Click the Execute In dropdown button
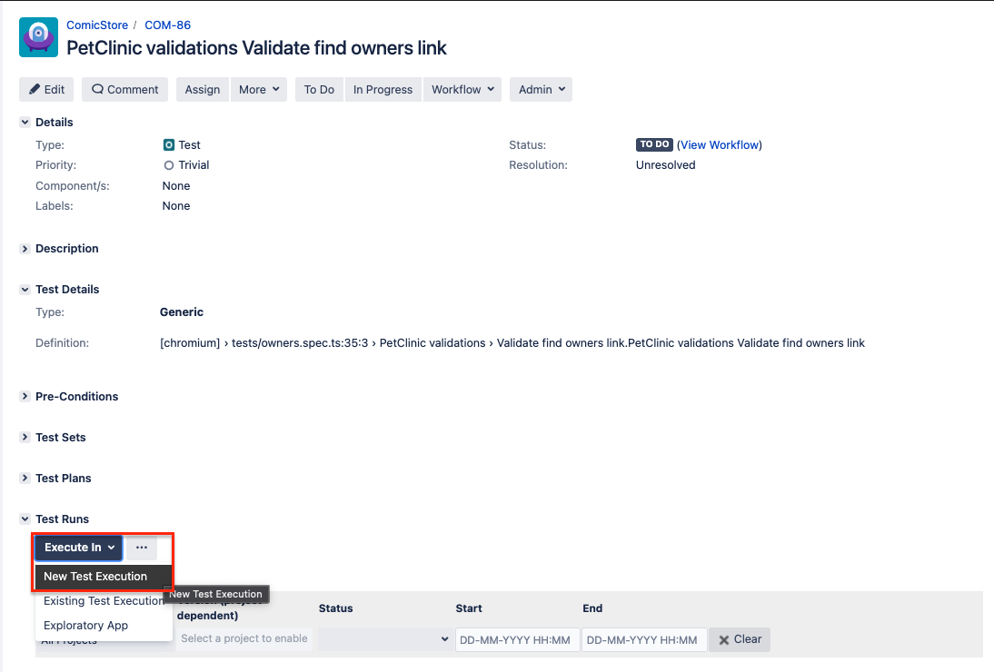Image resolution: width=994 pixels, height=672 pixels. click(79, 548)
